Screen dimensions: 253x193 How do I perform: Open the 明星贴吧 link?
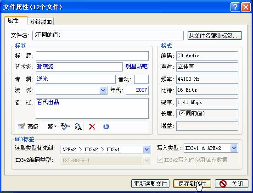(137, 66)
